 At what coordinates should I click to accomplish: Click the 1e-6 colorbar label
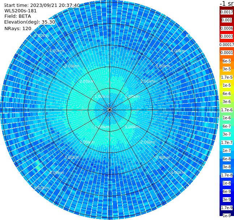(x=227, y=118)
